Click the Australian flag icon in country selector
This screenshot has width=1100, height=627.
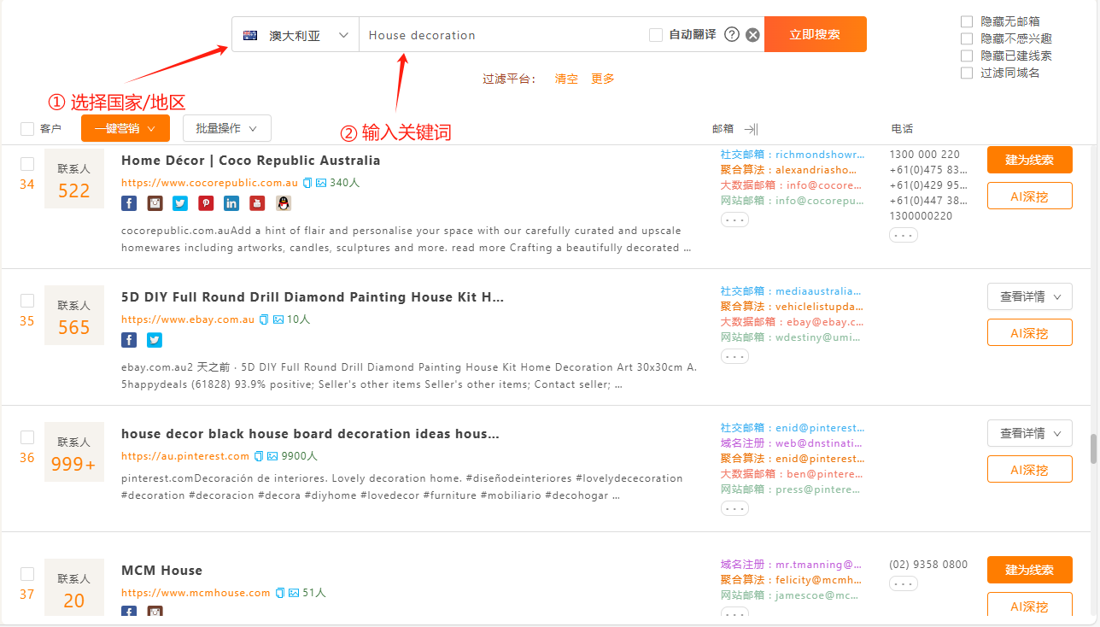click(x=250, y=35)
